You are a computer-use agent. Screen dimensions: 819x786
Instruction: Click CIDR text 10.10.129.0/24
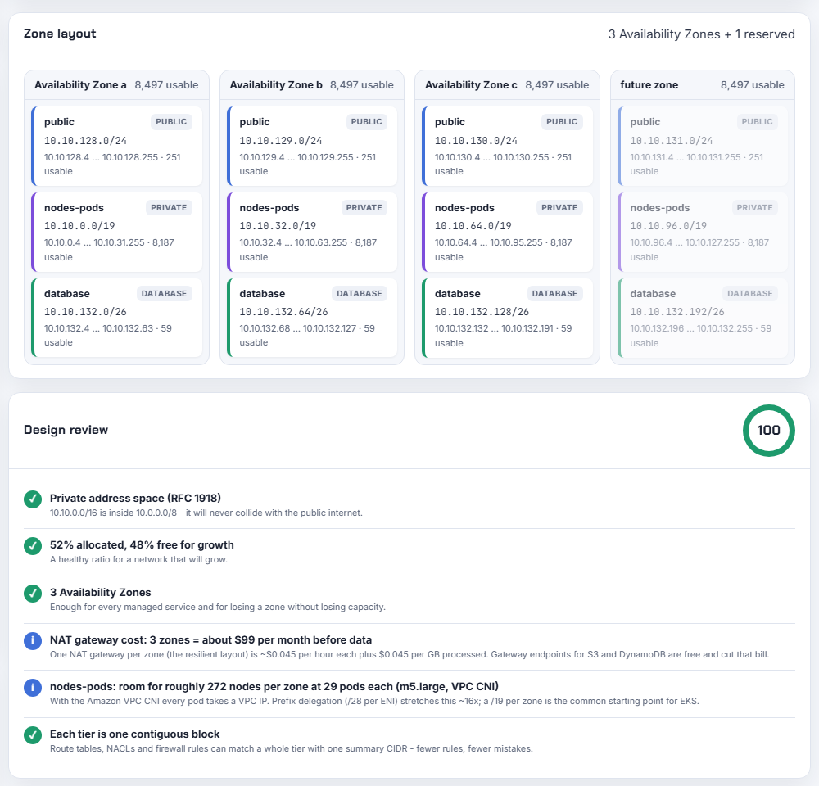pos(280,141)
